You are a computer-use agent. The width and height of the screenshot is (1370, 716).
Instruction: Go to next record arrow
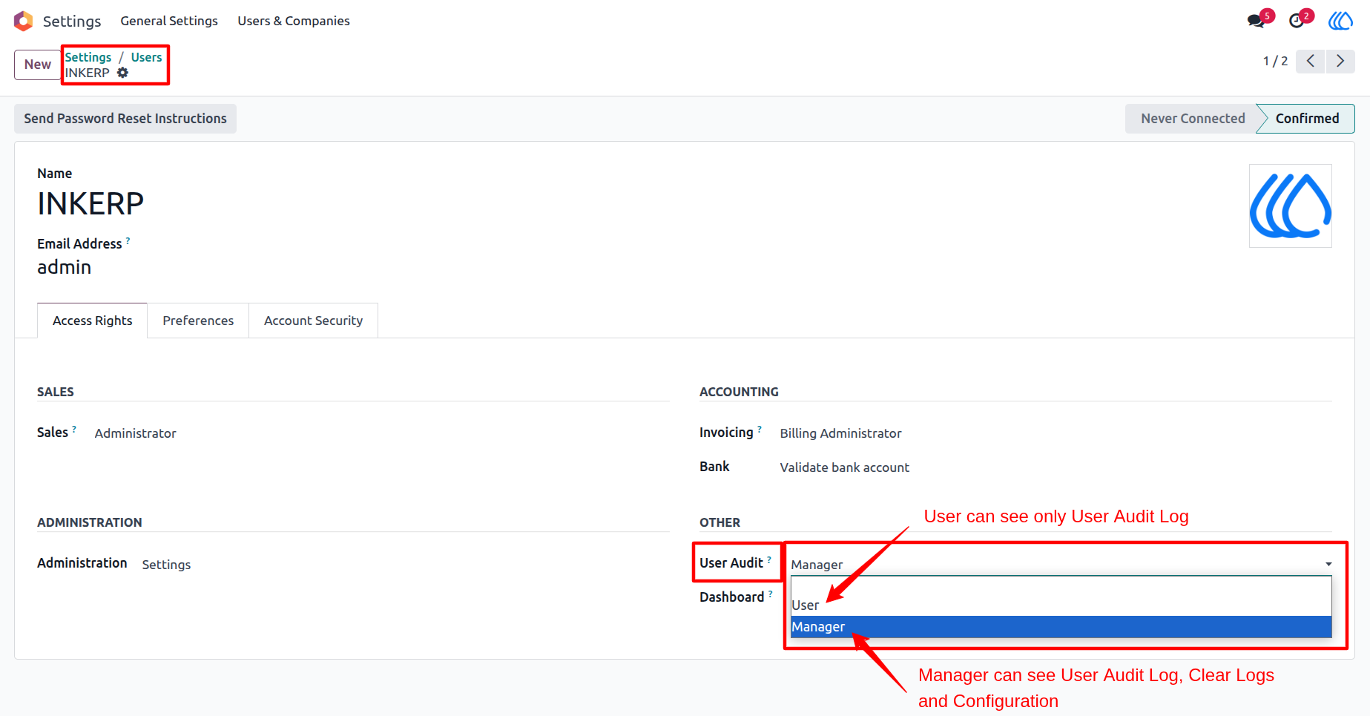[x=1340, y=61]
